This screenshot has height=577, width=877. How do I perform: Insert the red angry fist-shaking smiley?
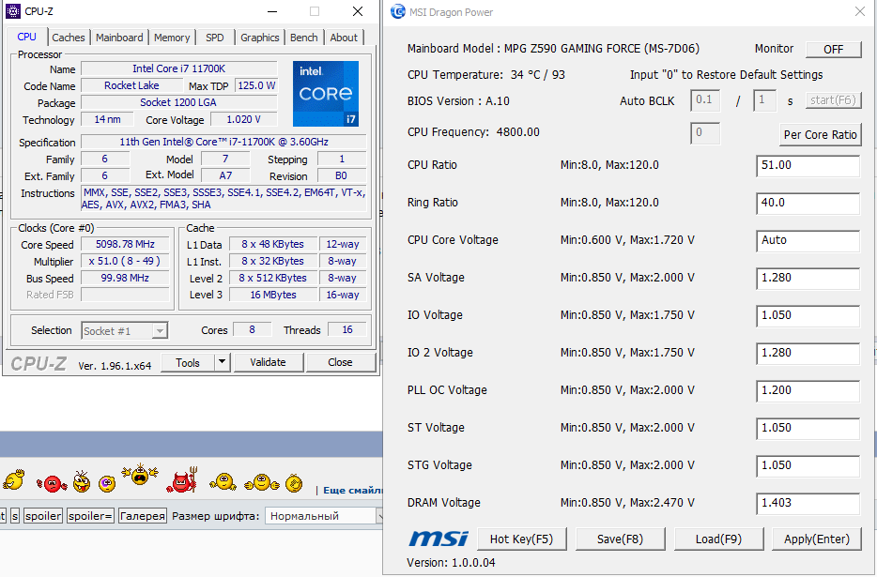(52, 482)
